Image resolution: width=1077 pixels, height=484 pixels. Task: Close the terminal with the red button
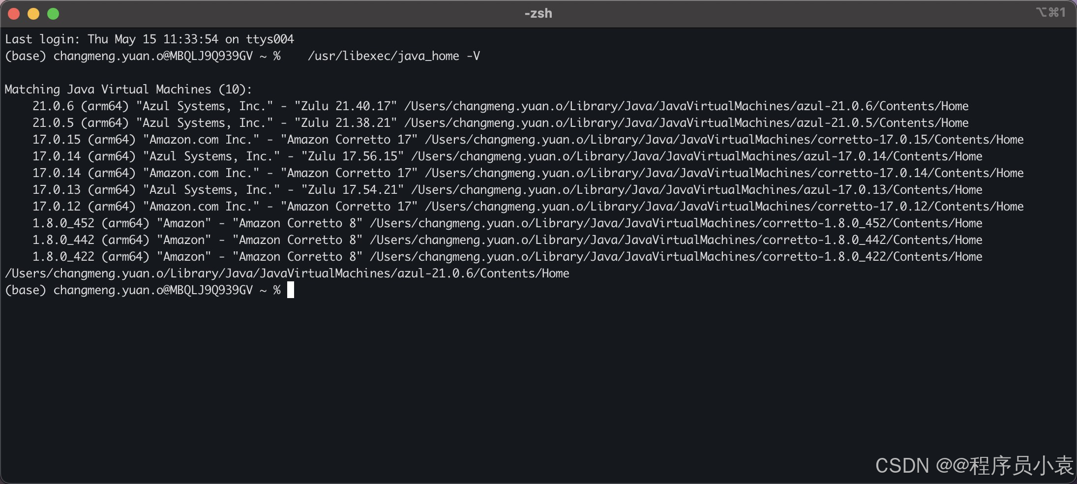click(x=14, y=14)
